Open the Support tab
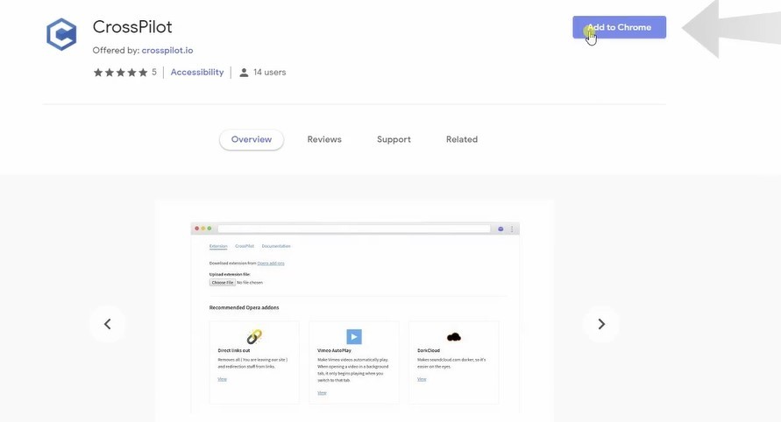 coord(394,139)
